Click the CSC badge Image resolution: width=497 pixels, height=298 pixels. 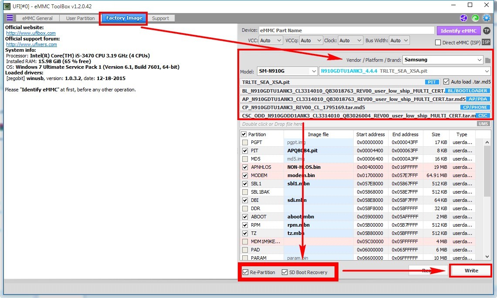coord(483,116)
